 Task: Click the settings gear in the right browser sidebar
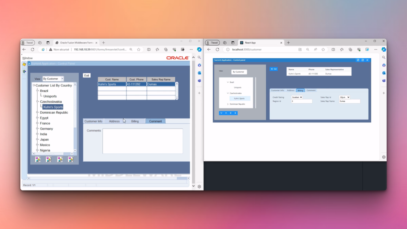click(384, 157)
